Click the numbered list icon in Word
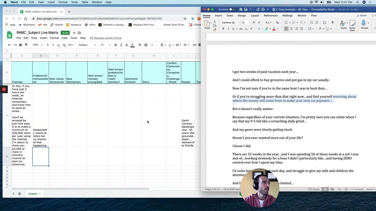The width and height of the screenshot is (376, 211). [x=294, y=23]
